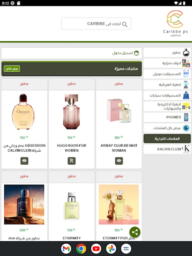Select the ادوات منزلية category

[x=167, y=63]
